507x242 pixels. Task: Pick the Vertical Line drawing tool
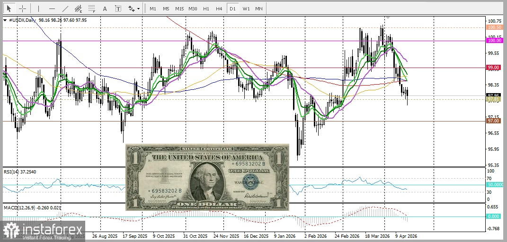click(38, 9)
